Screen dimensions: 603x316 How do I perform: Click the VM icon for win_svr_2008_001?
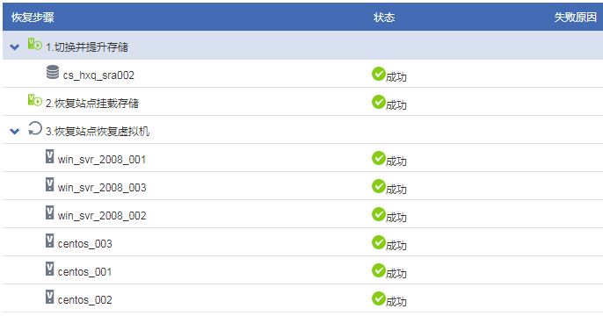pos(49,156)
